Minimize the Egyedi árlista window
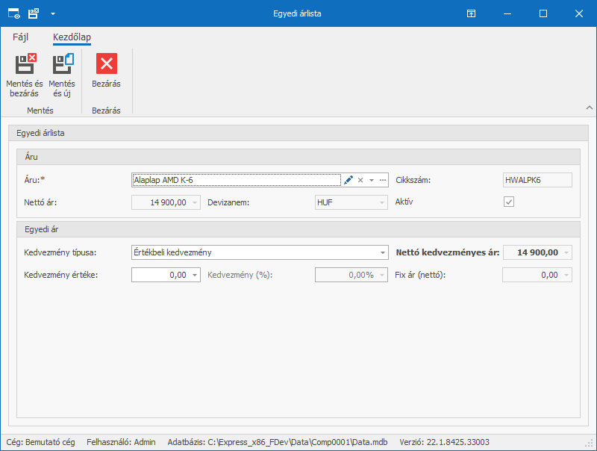597x451 pixels. 507,13
